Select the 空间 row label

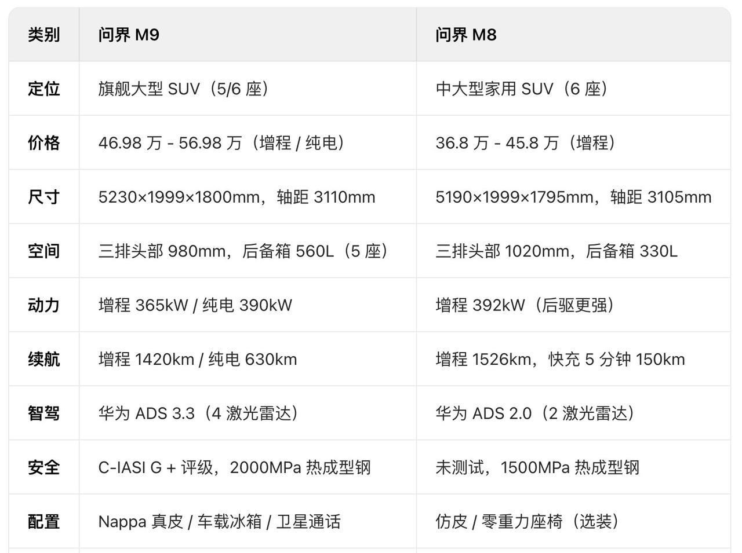(44, 251)
